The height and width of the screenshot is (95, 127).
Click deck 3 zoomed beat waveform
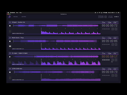[x=56, y=62]
